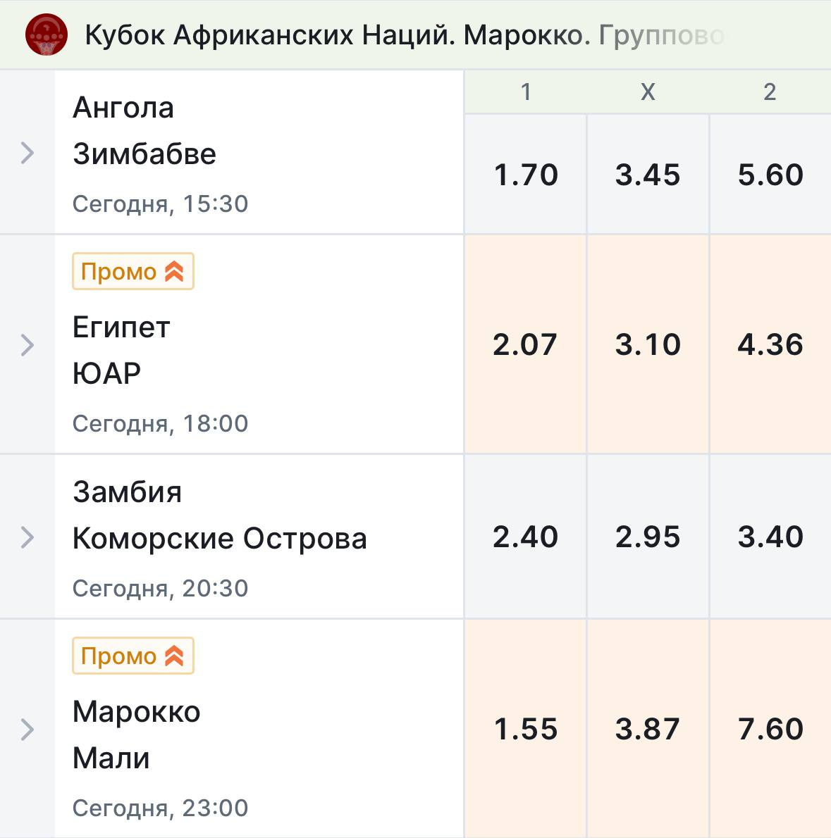Choose Коморские Острова win at 3.40
Viewport: 831px width, 838px height.
pyautogui.click(x=770, y=537)
